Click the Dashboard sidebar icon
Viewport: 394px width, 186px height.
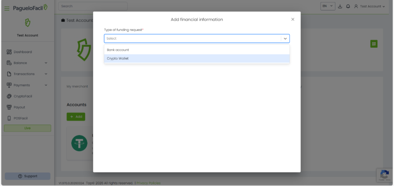[9, 52]
